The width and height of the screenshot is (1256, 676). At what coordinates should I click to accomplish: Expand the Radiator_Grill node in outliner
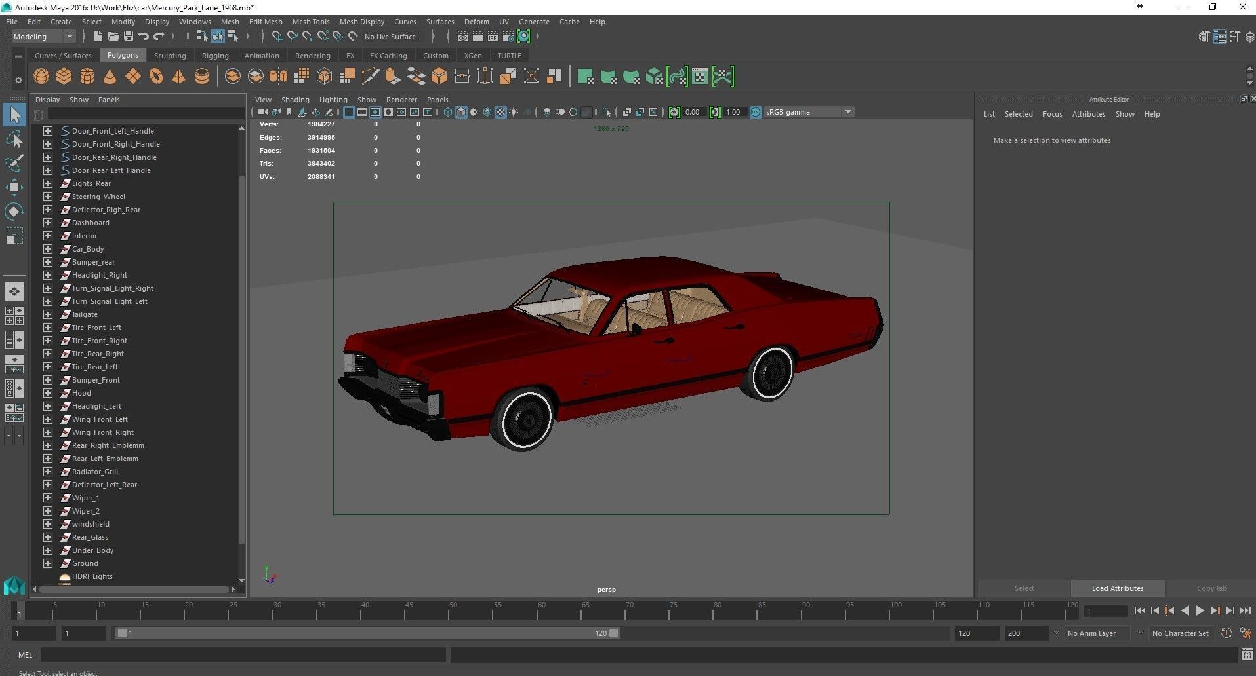[48, 472]
